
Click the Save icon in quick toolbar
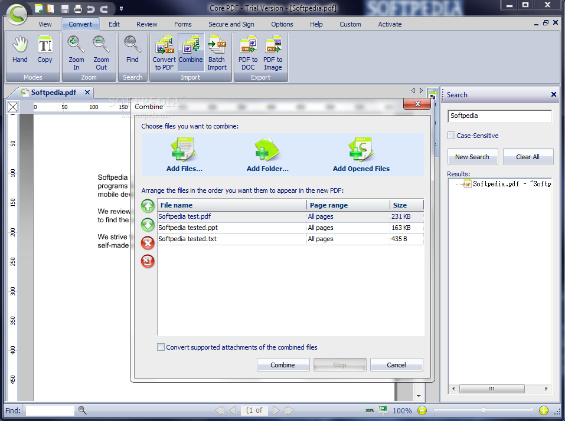[x=65, y=9]
